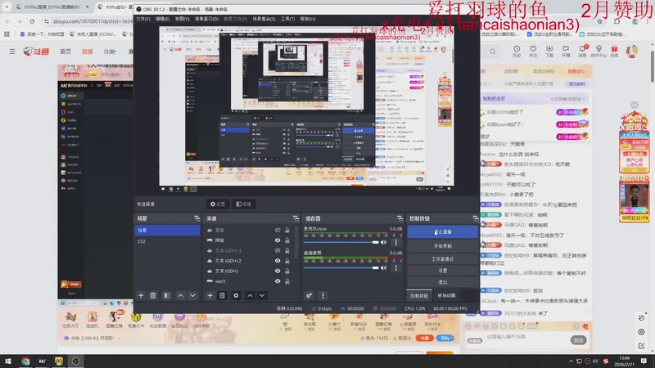Hide the second source with its eye icon
This screenshot has width=655, height=368.
pos(278,240)
